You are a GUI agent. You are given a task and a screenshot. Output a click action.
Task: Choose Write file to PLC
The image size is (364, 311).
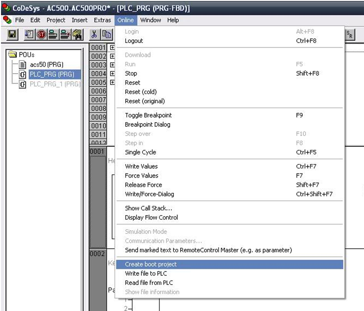coord(147,273)
